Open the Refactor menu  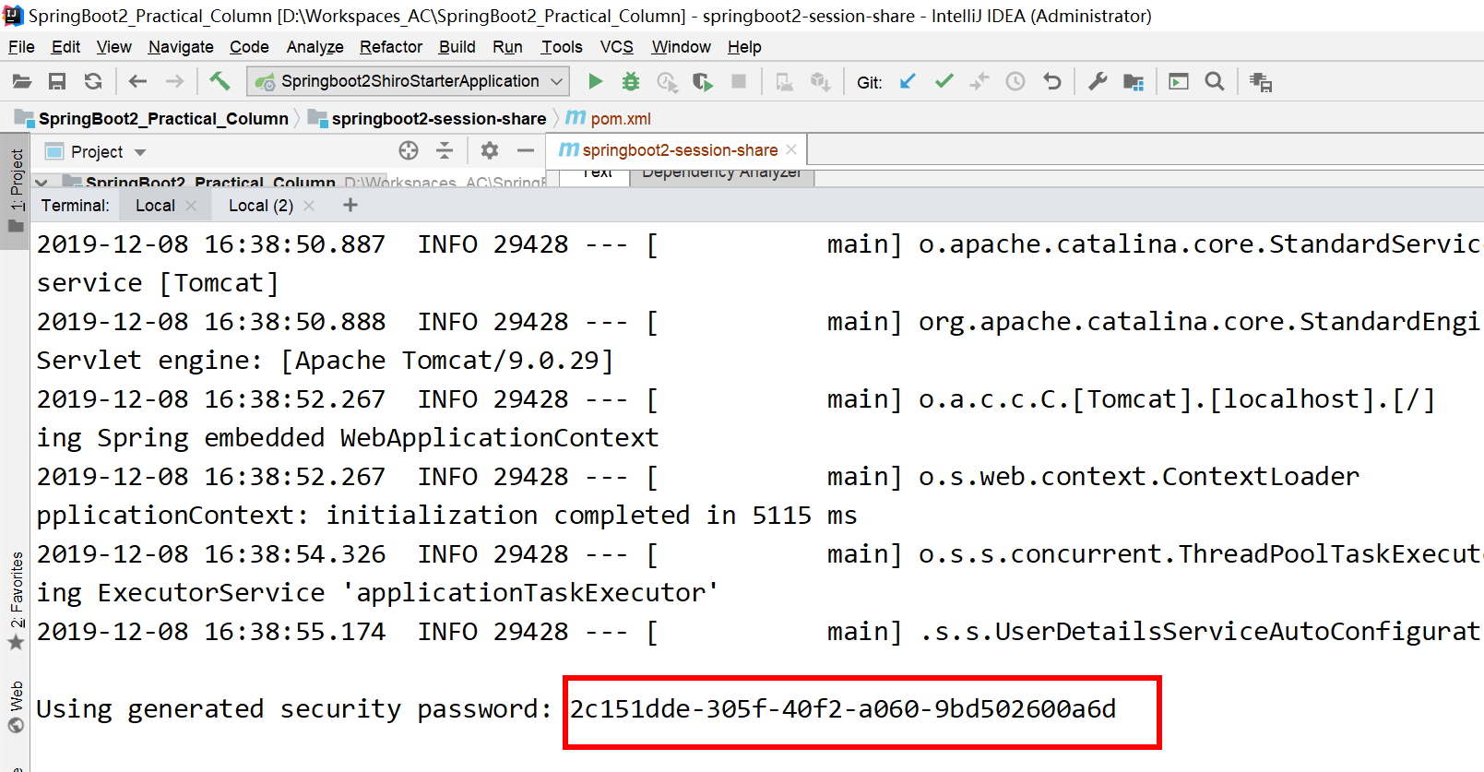[x=391, y=47]
